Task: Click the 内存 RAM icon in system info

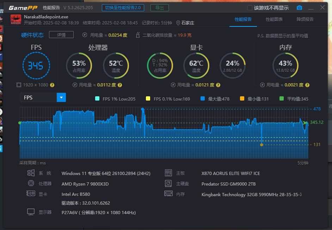Action: tap(168, 193)
